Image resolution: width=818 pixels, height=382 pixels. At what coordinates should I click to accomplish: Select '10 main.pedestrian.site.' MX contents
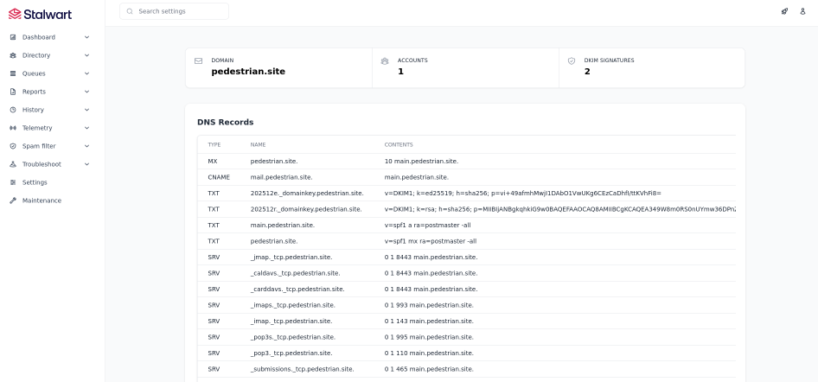pos(421,162)
